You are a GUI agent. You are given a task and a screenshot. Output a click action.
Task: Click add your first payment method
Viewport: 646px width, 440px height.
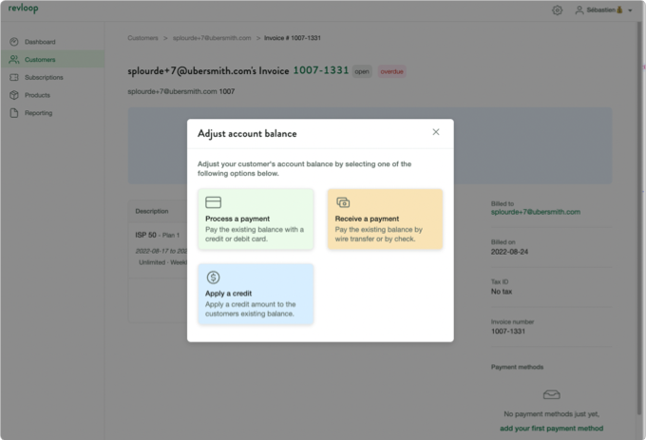click(551, 429)
